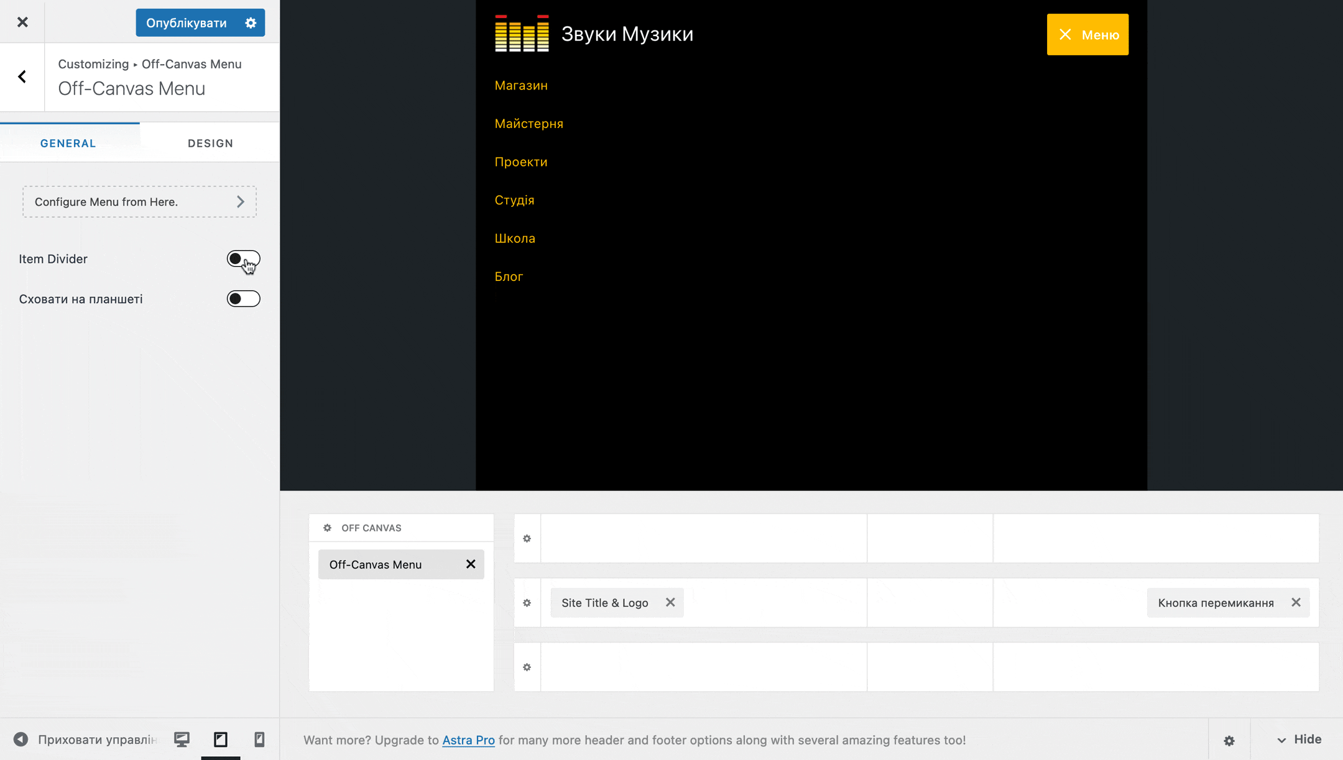Click the Звуки Музики site title
The height and width of the screenshot is (760, 1343).
click(x=627, y=34)
